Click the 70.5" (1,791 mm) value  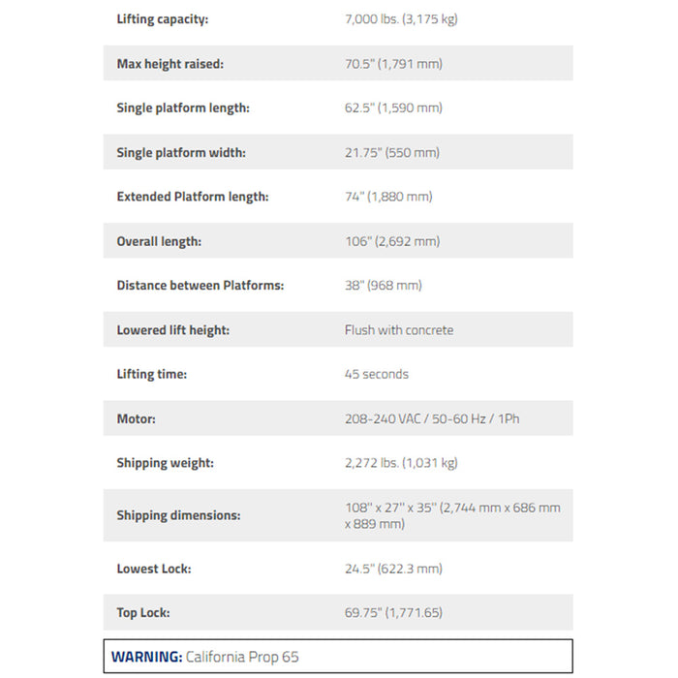tap(393, 64)
